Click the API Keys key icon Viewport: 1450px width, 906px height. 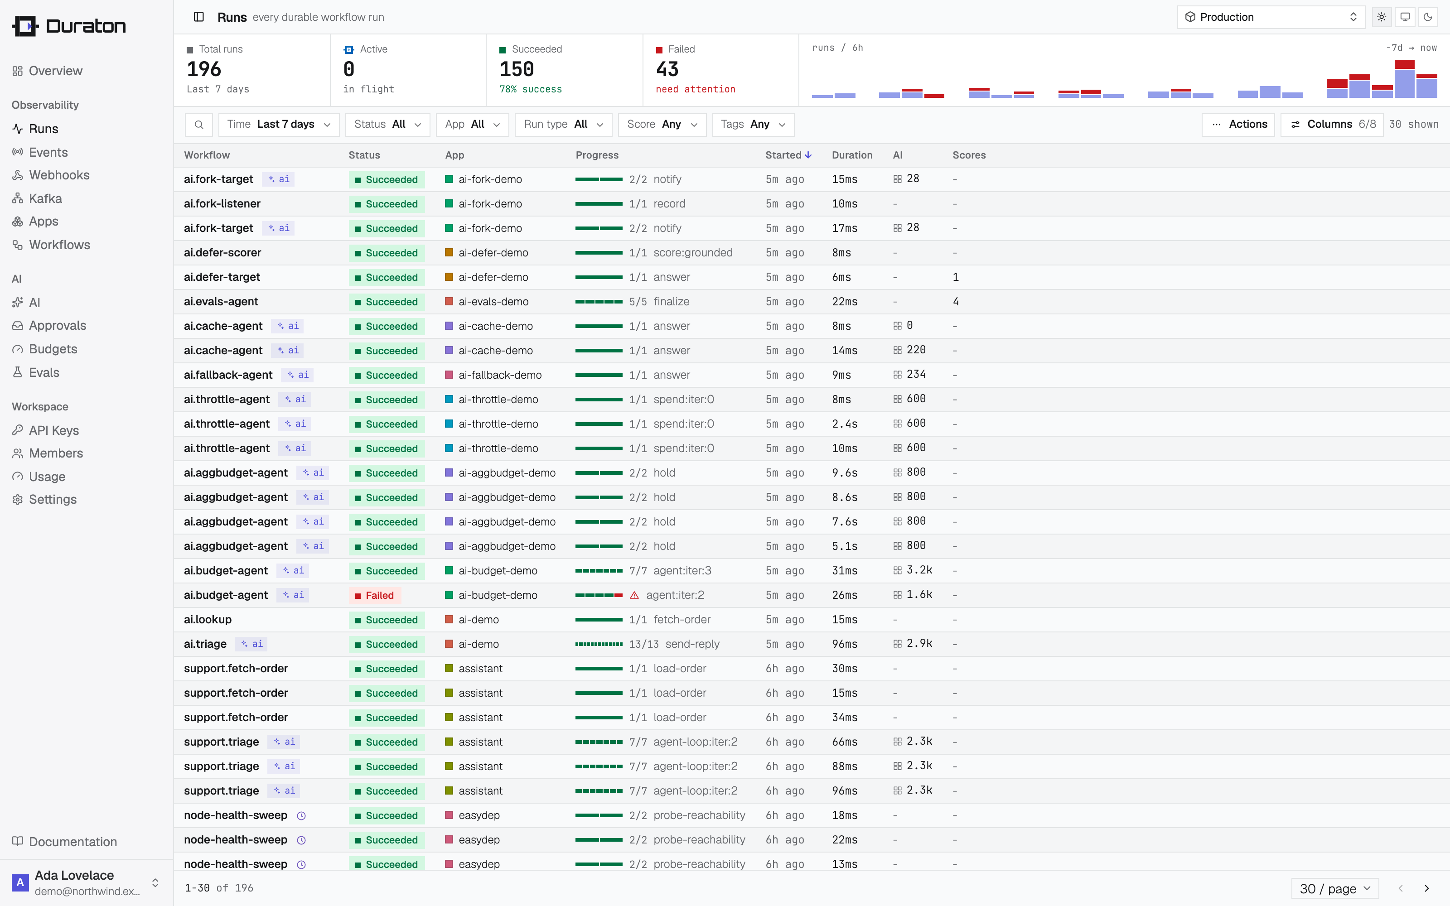pos(17,430)
